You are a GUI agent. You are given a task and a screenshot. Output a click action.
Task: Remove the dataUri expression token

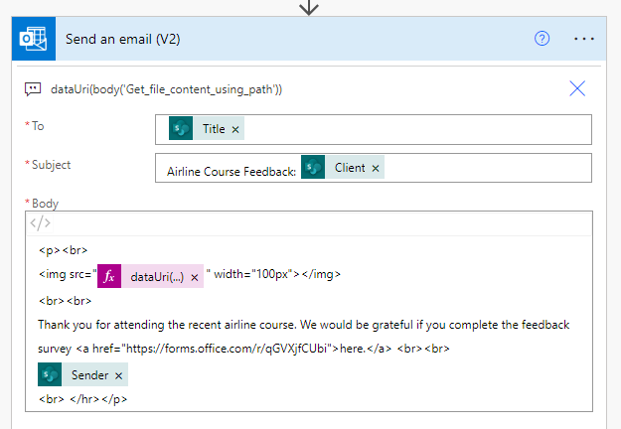coord(195,276)
